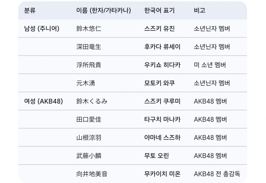Click the name 向井地美音
Viewport: 266px width, 183px height.
92,174
